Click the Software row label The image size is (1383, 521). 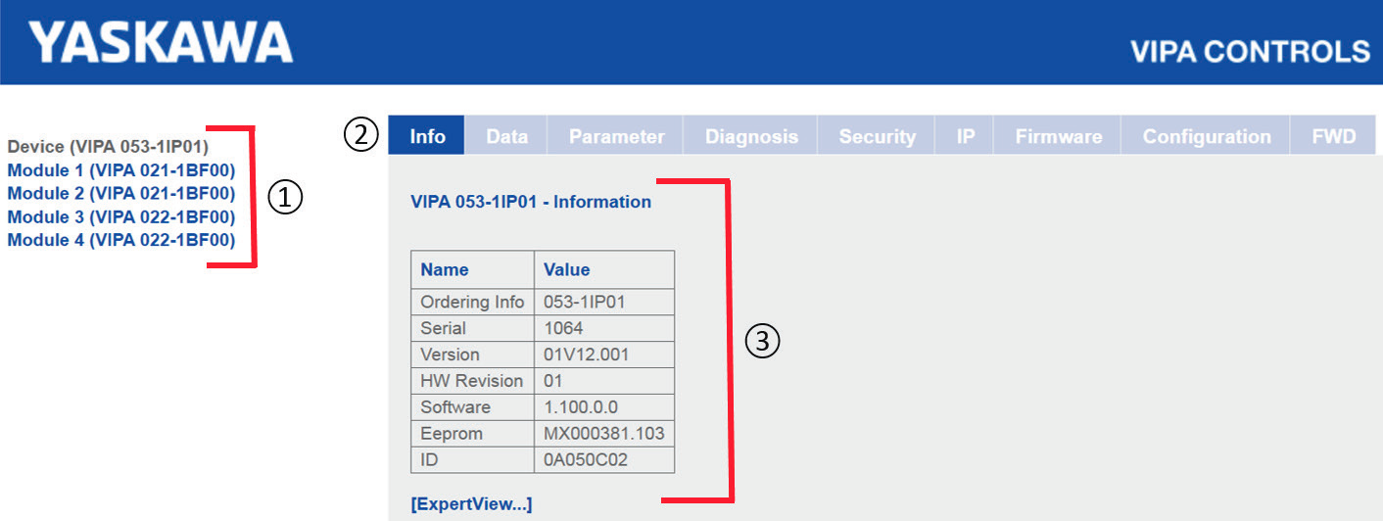point(455,407)
